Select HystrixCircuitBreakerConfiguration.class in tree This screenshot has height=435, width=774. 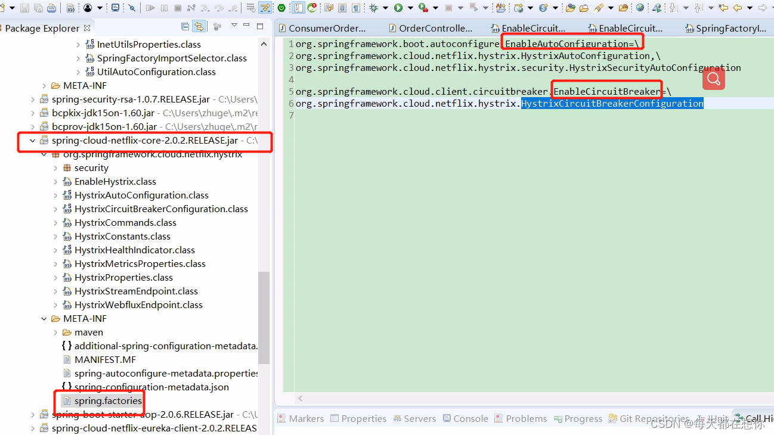[x=161, y=209]
